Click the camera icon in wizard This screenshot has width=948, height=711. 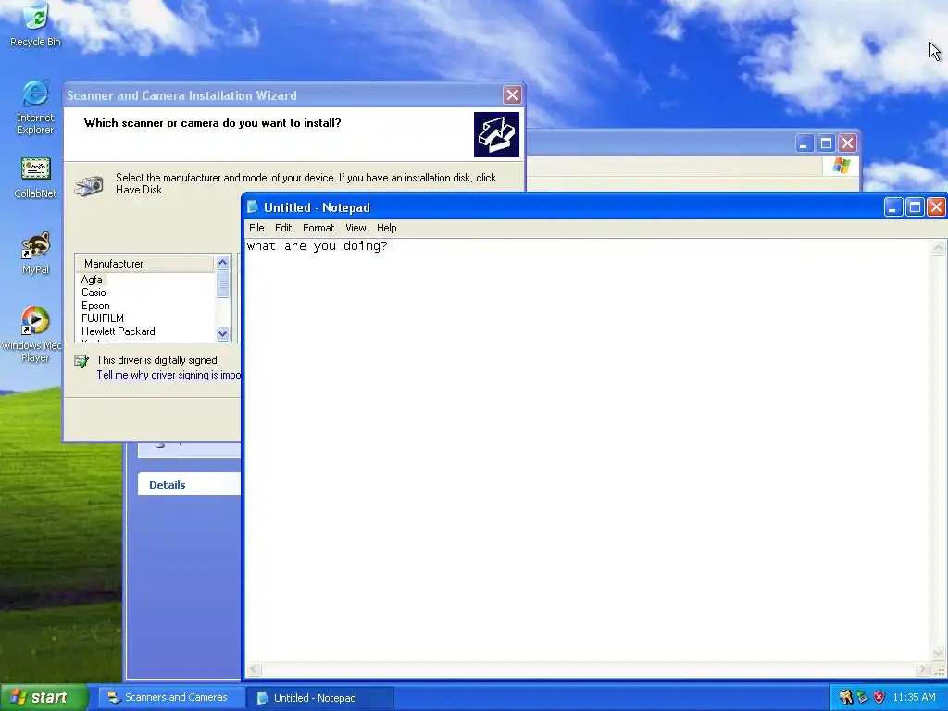point(89,185)
